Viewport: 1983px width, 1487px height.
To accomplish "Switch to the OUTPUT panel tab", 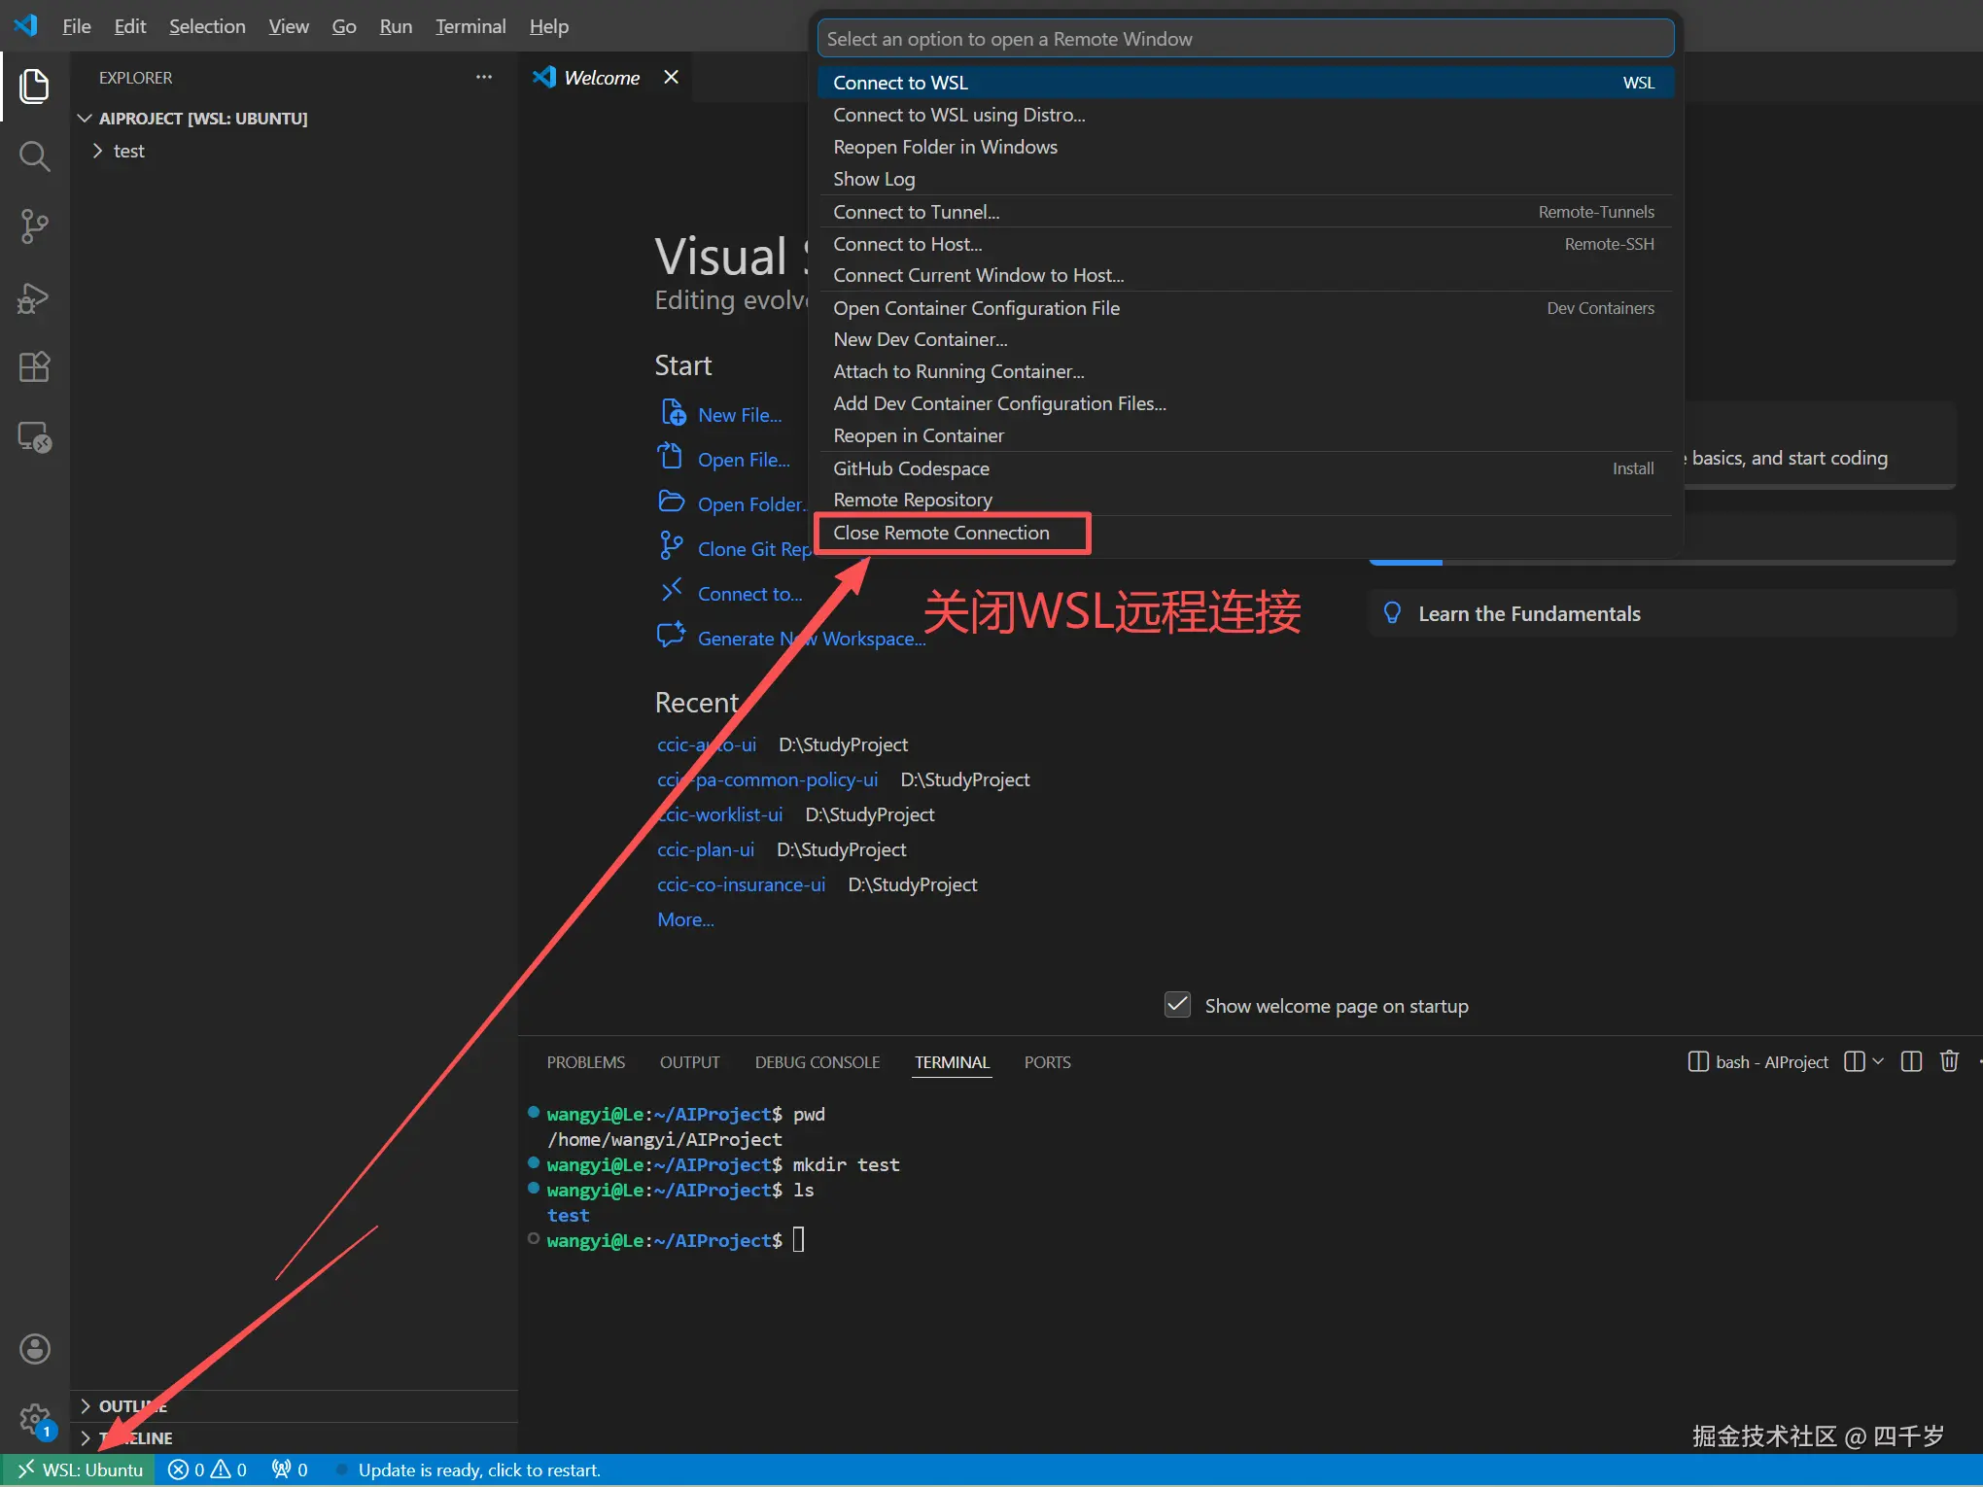I will (x=689, y=1062).
